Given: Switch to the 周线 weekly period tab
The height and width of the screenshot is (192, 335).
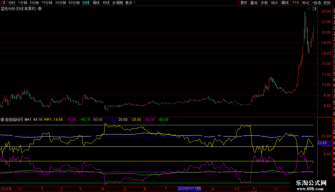Looking at the screenshot, I should pos(96,3).
